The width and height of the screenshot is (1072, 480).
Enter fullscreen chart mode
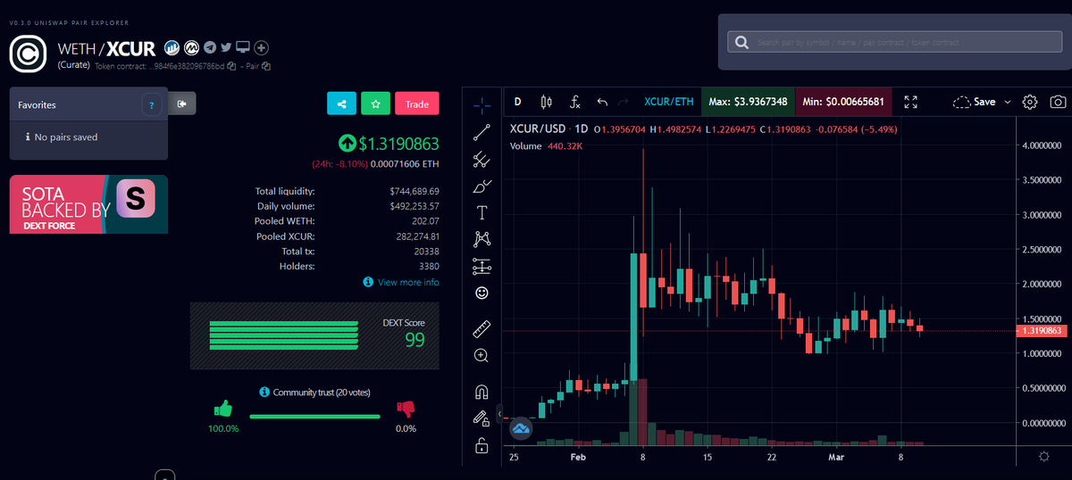click(911, 102)
